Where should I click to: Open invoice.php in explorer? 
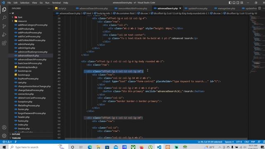click(24, 129)
